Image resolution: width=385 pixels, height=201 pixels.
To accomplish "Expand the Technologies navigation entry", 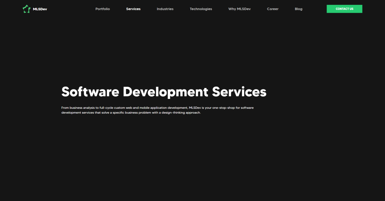I will pos(201,9).
